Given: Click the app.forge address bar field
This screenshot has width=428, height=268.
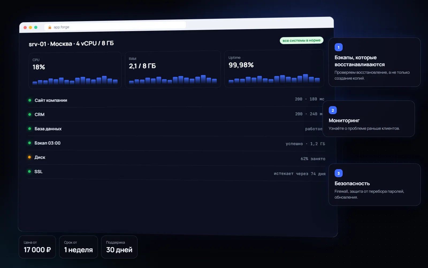Looking at the screenshot, I should point(115,26).
